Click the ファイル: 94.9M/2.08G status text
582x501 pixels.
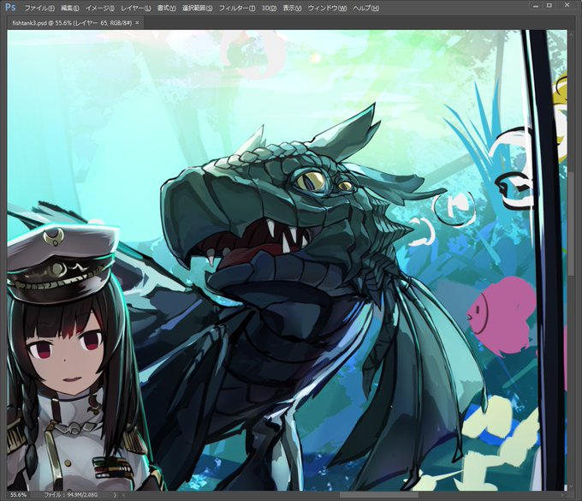click(x=71, y=495)
